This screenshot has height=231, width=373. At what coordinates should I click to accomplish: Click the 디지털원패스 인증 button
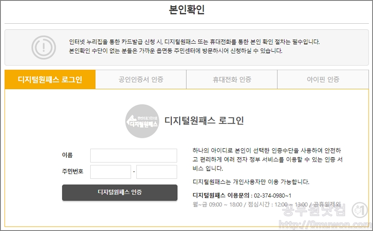click(120, 192)
